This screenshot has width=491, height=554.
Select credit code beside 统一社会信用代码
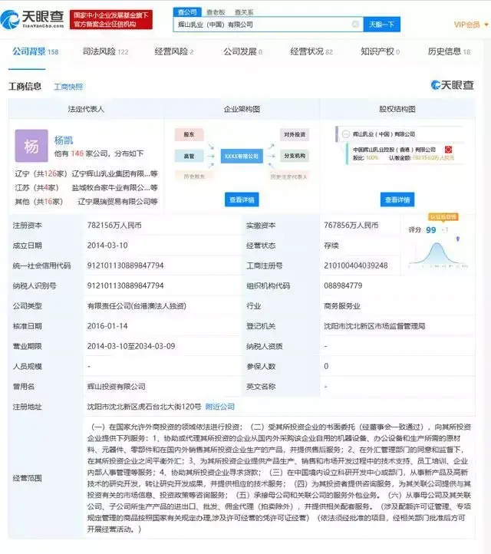point(125,265)
